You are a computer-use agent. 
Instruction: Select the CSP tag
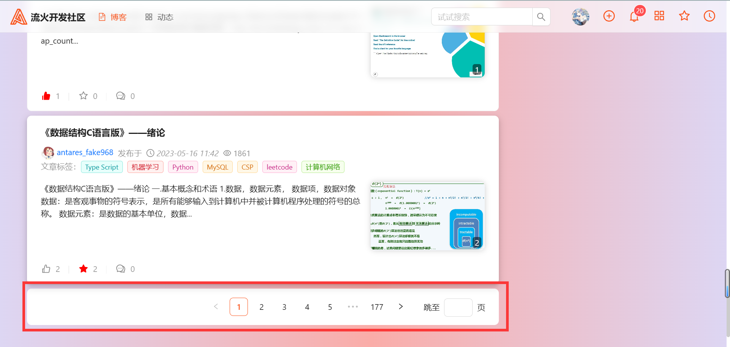tap(248, 167)
